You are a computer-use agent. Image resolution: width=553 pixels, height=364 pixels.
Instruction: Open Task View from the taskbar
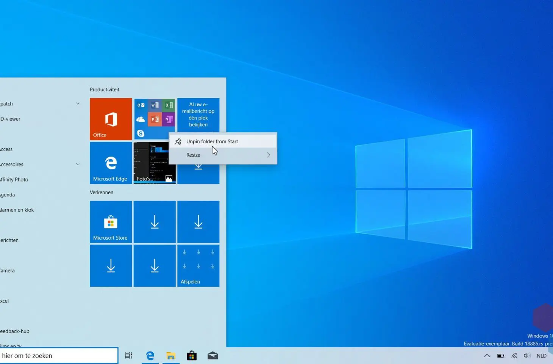pyautogui.click(x=128, y=356)
